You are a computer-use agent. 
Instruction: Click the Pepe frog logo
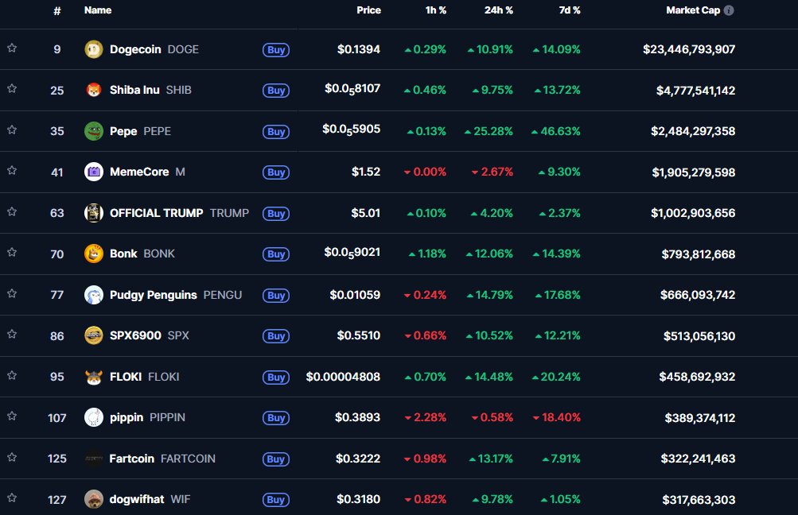tap(94, 131)
